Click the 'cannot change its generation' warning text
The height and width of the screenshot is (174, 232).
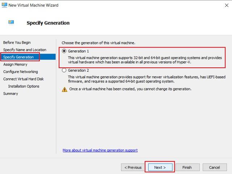coord(130,89)
